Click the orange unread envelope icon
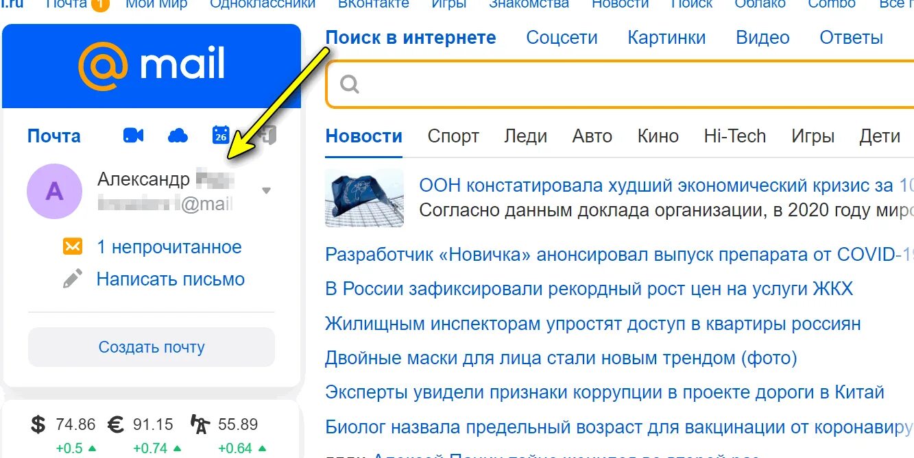914x458 pixels. (72, 246)
